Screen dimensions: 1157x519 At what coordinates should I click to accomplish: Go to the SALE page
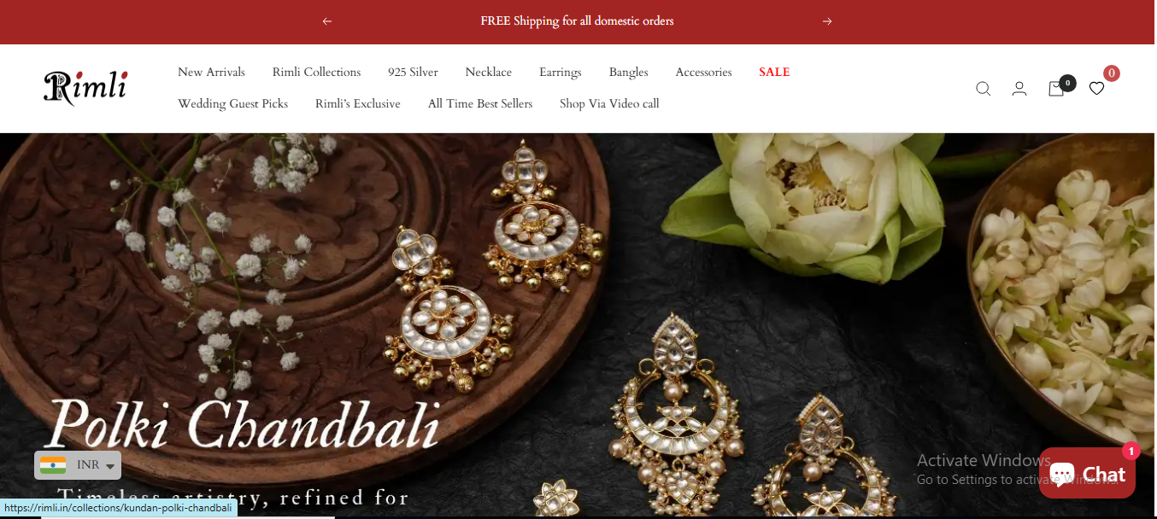pyautogui.click(x=774, y=73)
